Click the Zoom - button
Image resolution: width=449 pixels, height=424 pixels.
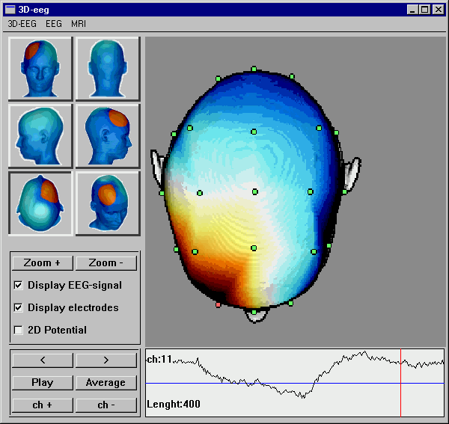pos(106,262)
